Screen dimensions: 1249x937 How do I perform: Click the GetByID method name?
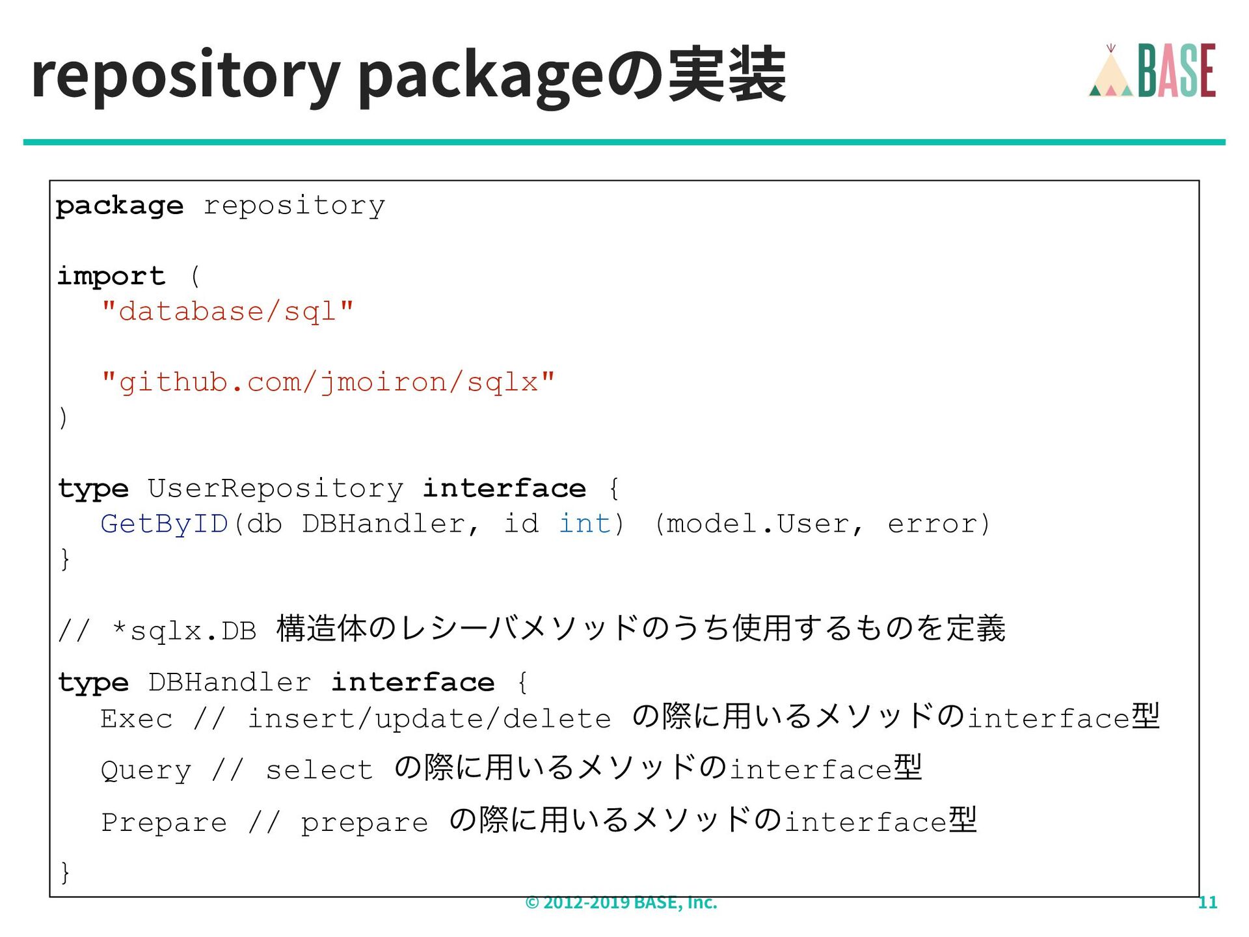coord(165,524)
